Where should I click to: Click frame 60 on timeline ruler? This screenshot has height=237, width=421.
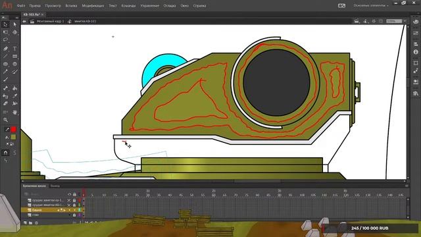tap(214, 195)
